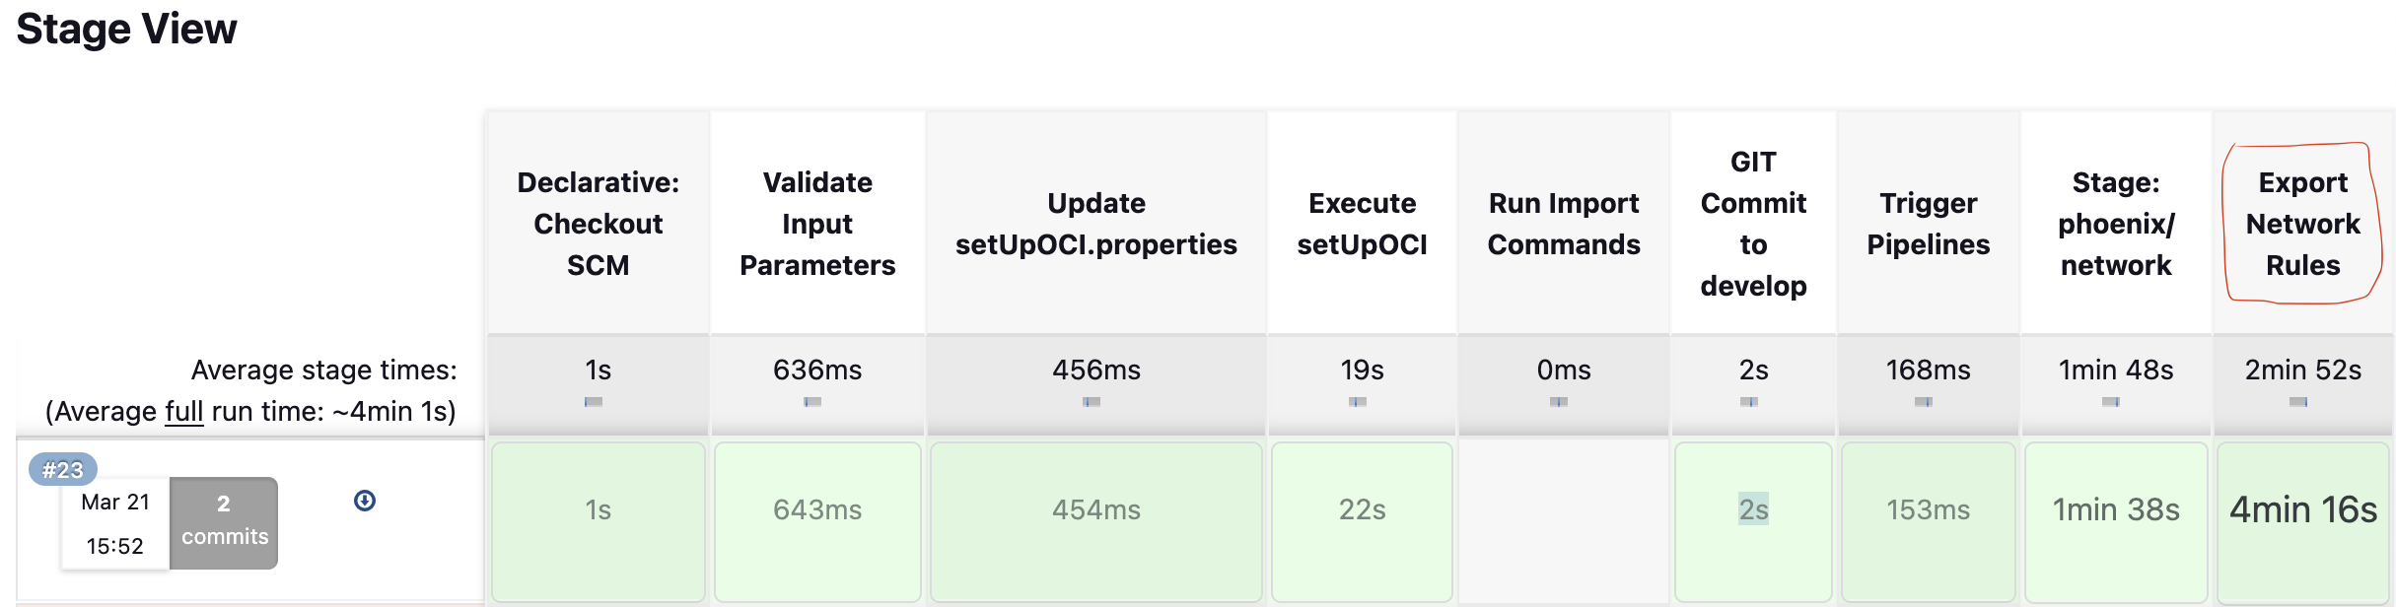
Task: Click the progress bar under 19s average
Action: pyautogui.click(x=1358, y=402)
